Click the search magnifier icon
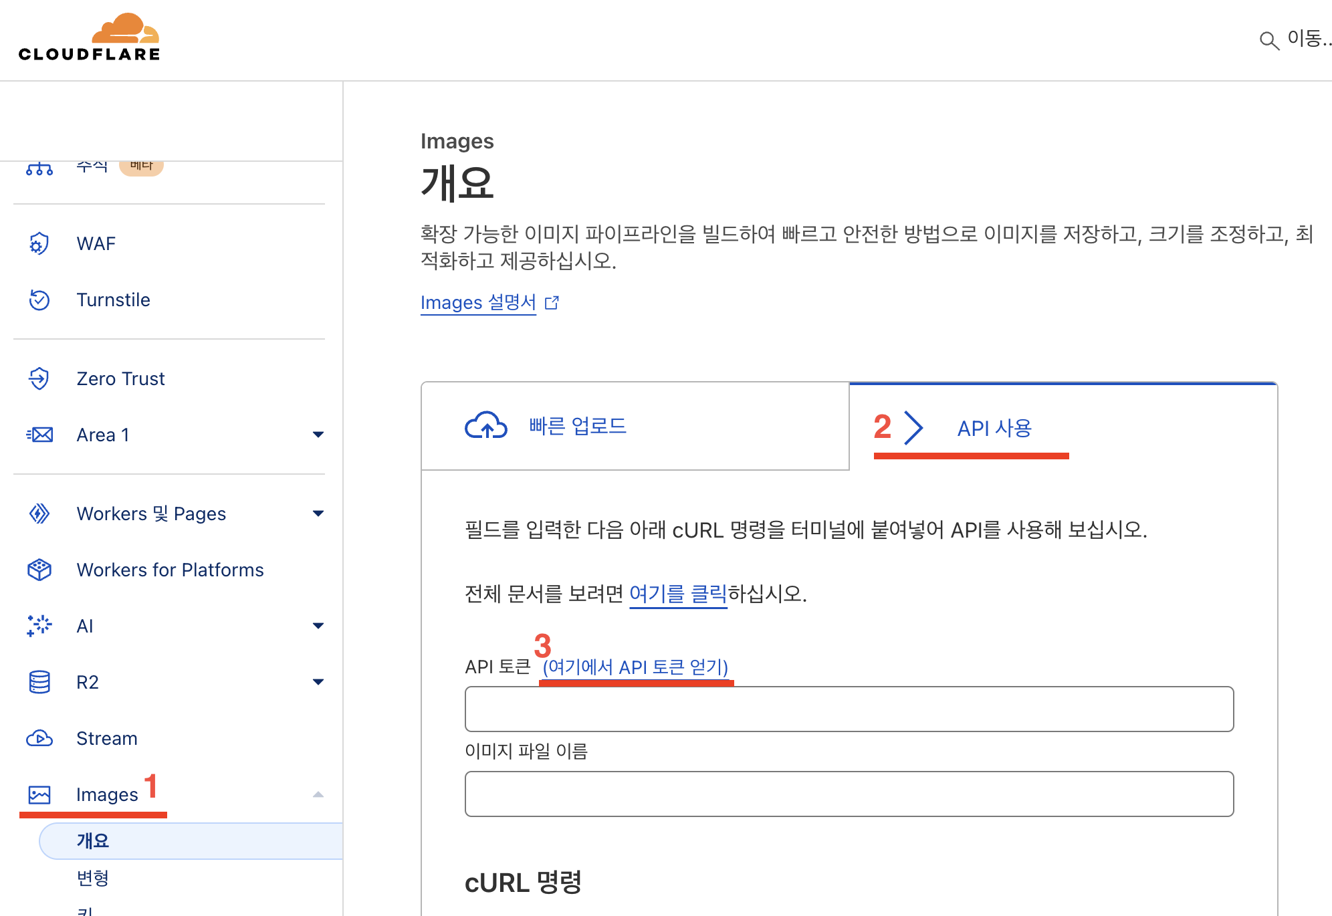Image resolution: width=1332 pixels, height=916 pixels. point(1268,41)
